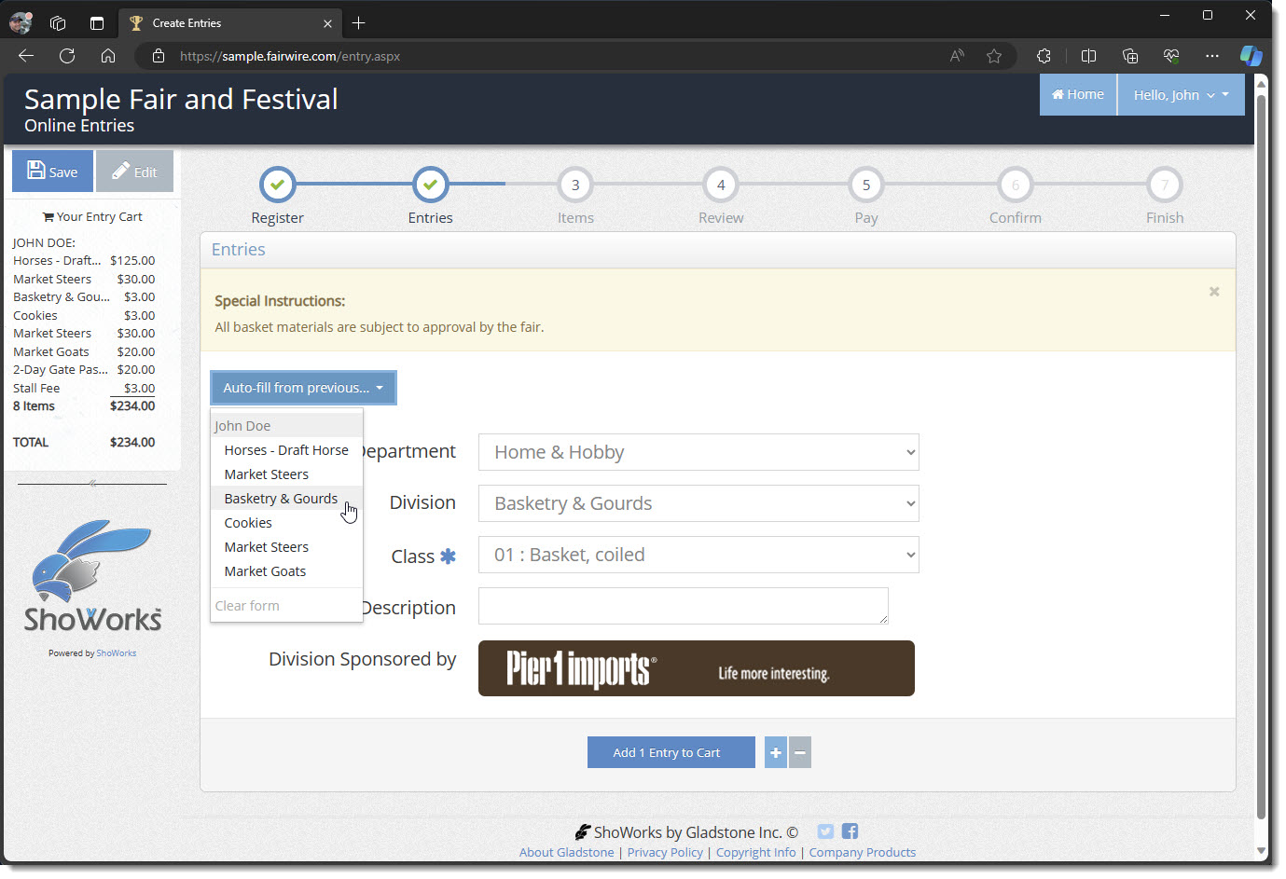Click the Pier 1 Imports sponsor banner
The width and height of the screenshot is (1286, 879).
point(696,668)
